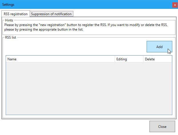Click divider between Editing and Delete columns
The image size is (178, 135).
click(143, 59)
